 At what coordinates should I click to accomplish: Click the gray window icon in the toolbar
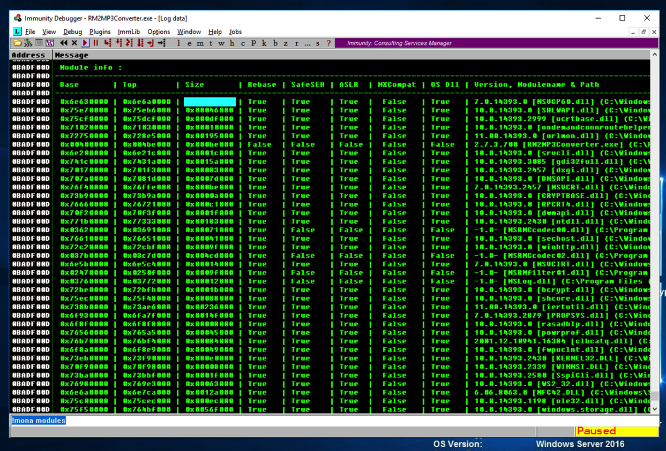(x=39, y=43)
